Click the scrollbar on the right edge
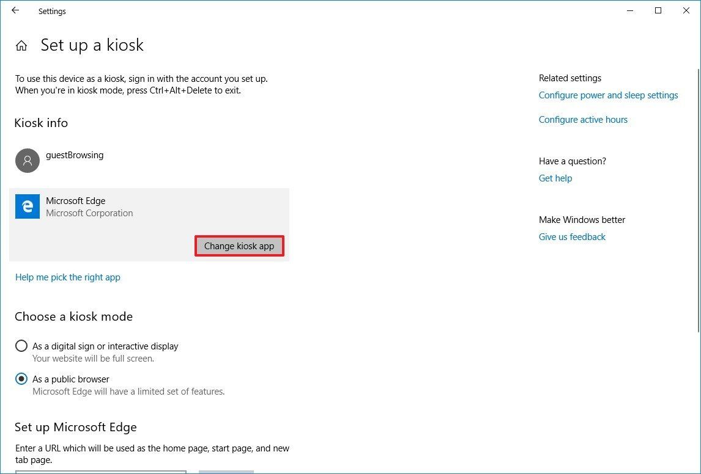701x474 pixels. click(698, 122)
